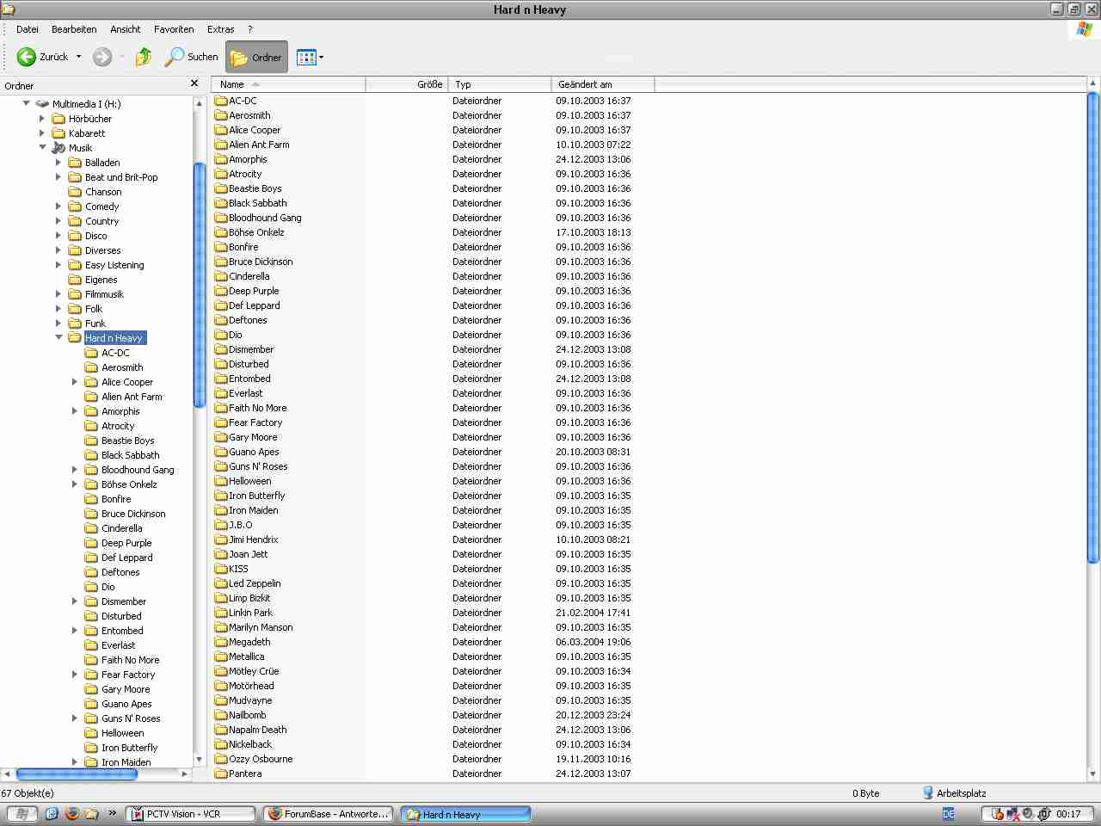This screenshot has height=826, width=1101.
Task: Select Napalm Death in file list
Action: [x=257, y=730]
